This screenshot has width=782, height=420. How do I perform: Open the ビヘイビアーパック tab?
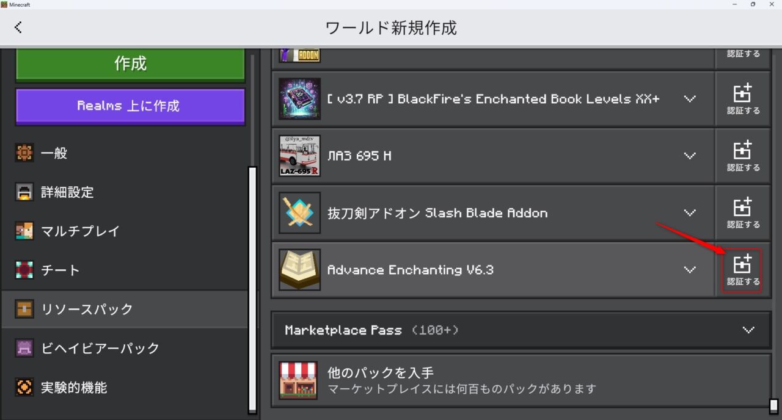pyautogui.click(x=124, y=348)
